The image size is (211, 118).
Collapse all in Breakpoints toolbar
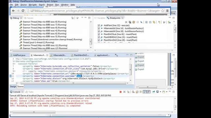coord(150,22)
